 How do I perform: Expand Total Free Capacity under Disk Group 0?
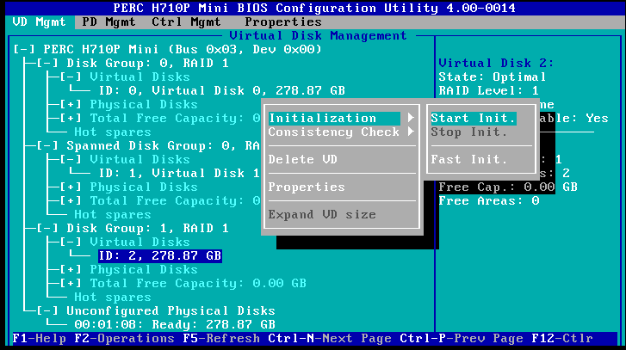click(x=71, y=119)
